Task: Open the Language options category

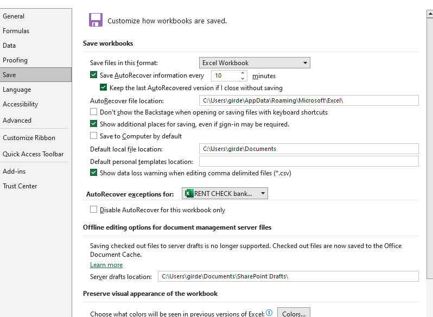Action: [36, 90]
